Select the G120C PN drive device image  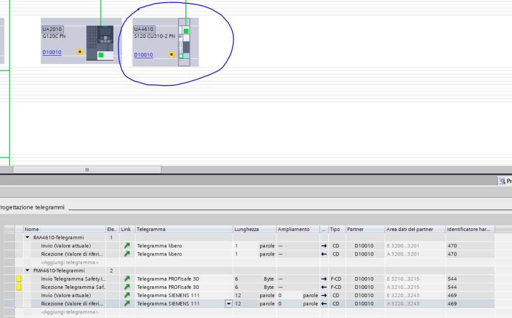100,43
